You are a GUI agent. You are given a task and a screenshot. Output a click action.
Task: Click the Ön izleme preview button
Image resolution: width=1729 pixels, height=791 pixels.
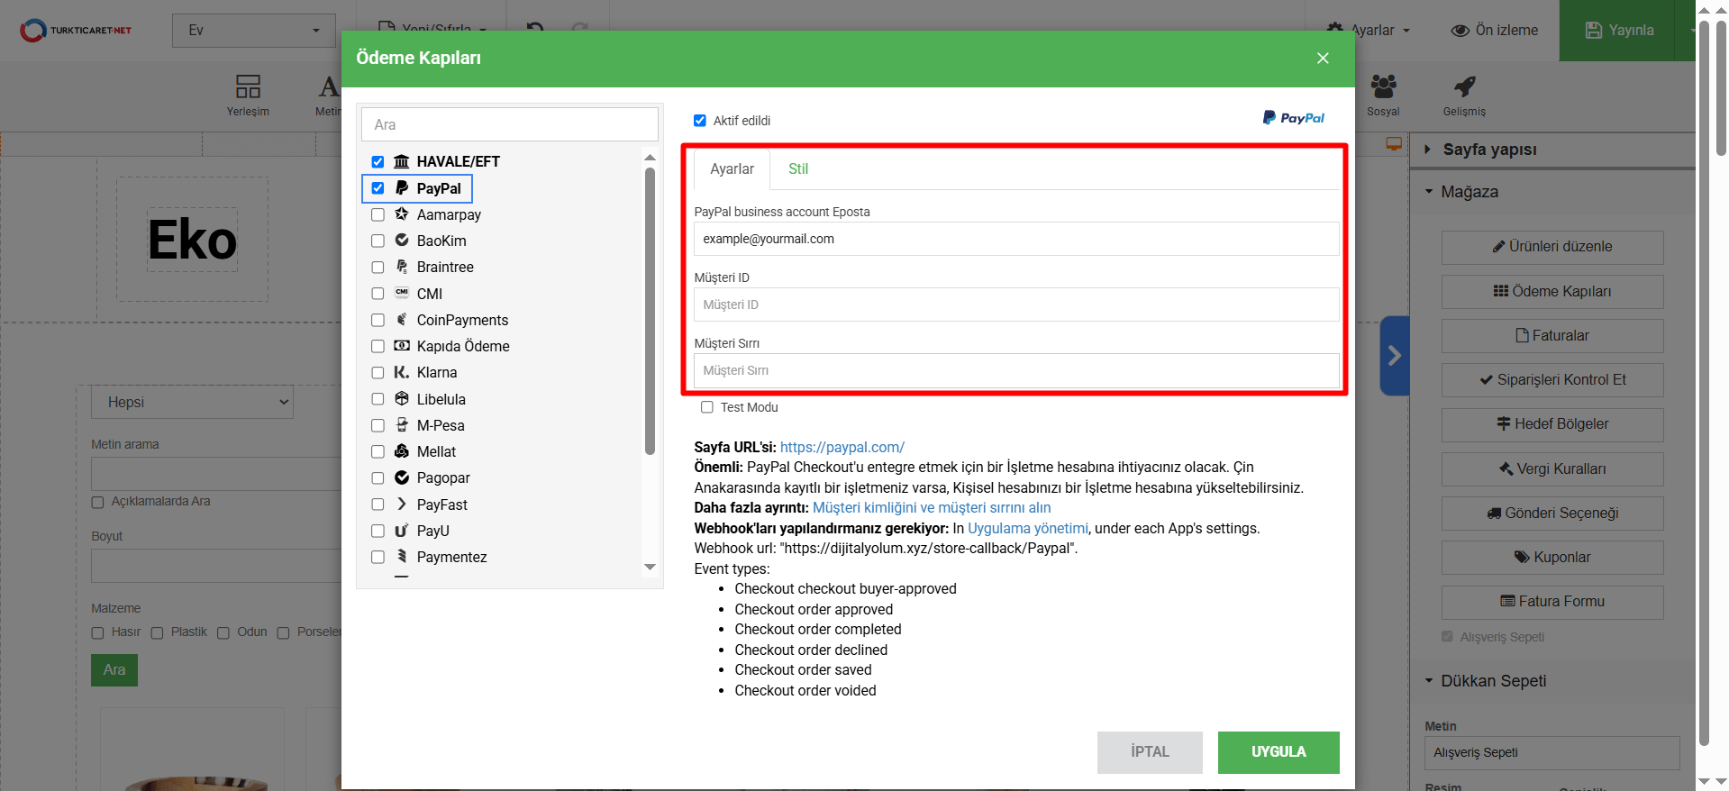(1494, 30)
